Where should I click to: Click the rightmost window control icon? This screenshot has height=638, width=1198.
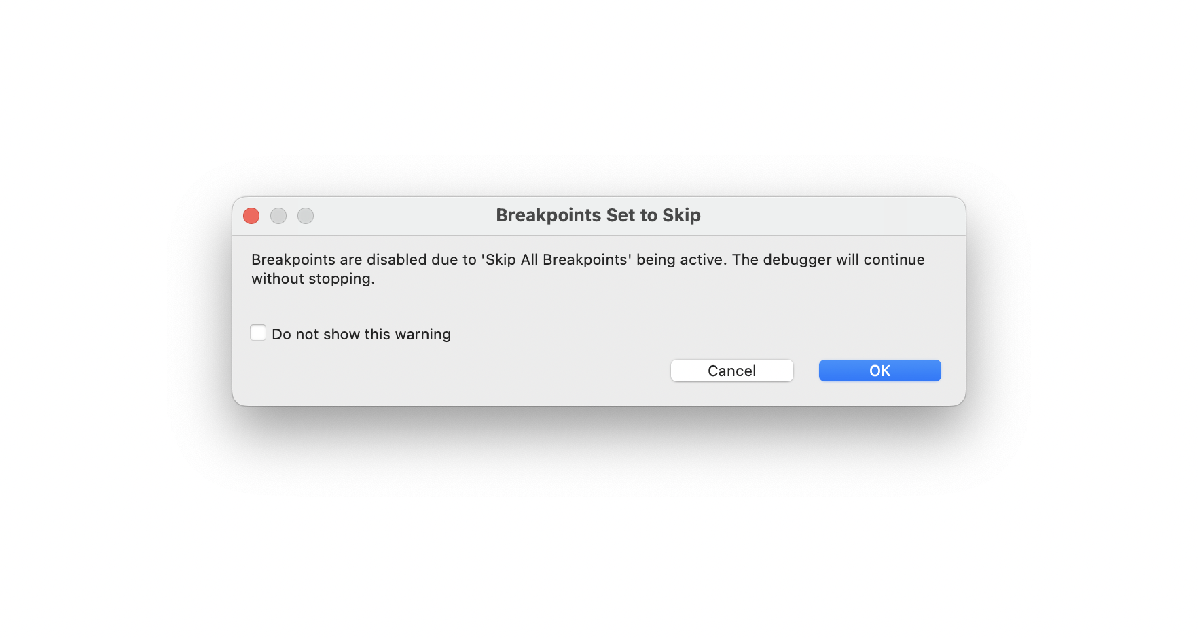(306, 216)
